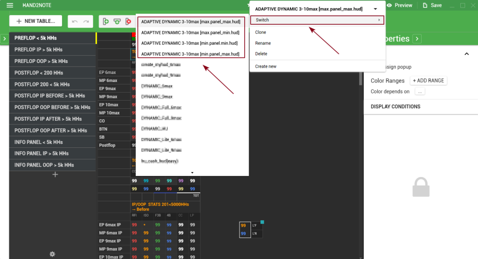The width and height of the screenshot is (478, 259).
Task: Switch to min.panel_max.hud profile
Action: click(x=191, y=54)
